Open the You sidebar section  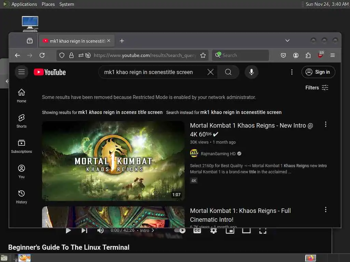(x=22, y=172)
